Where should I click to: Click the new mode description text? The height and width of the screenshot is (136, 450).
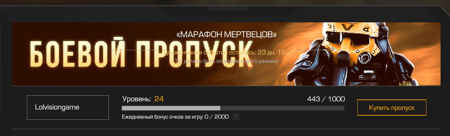(x=226, y=61)
